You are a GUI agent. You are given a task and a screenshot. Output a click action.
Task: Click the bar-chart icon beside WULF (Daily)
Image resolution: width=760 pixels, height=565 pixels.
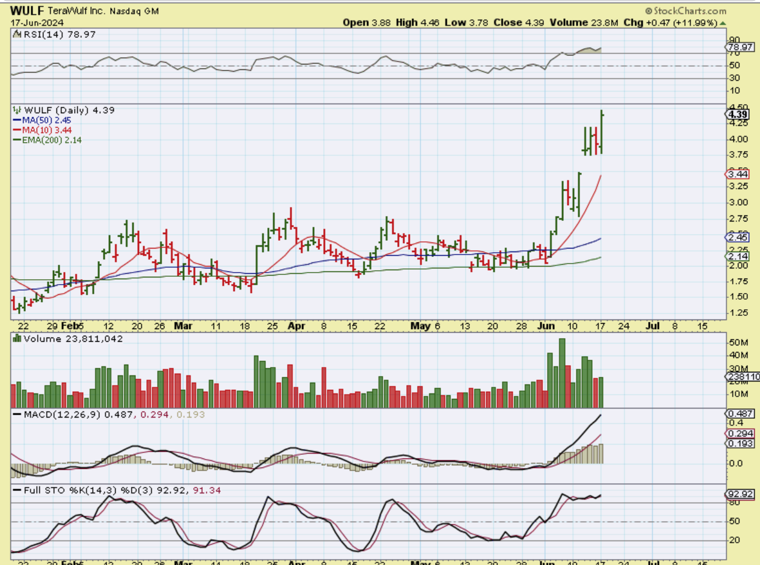16,110
